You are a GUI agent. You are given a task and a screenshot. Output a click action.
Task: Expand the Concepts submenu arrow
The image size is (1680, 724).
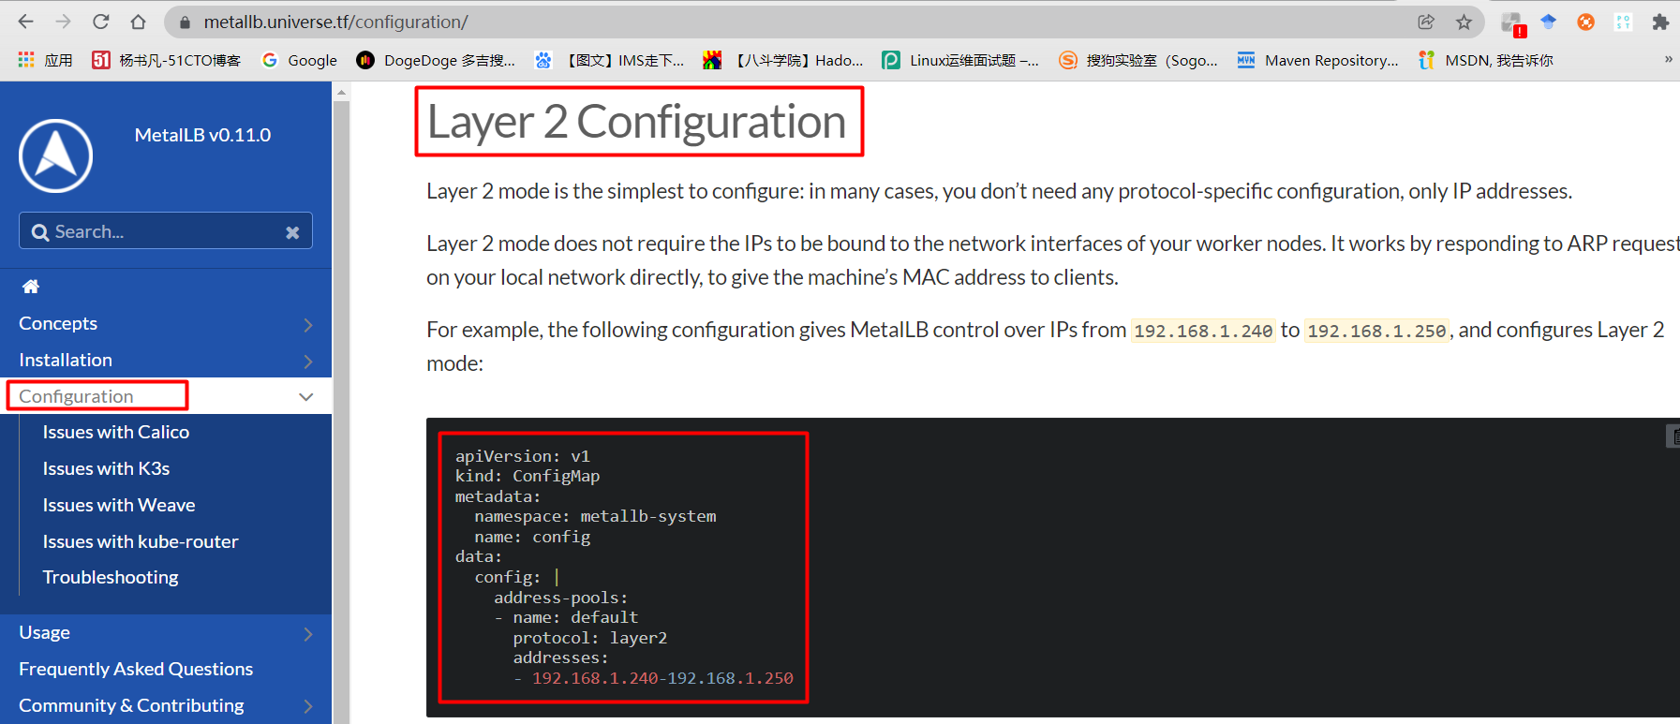[308, 325]
